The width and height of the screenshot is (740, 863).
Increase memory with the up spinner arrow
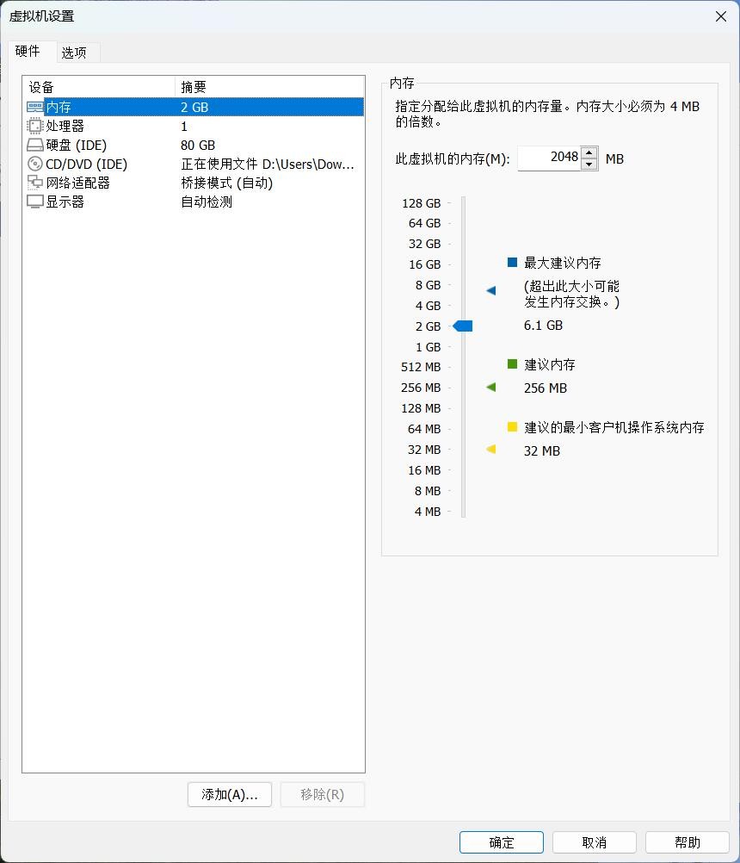(x=589, y=153)
